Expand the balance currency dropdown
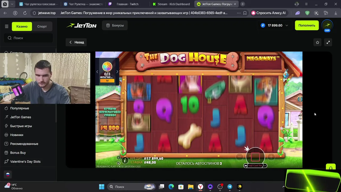Viewport: 341px width, 192px height. coord(287,25)
